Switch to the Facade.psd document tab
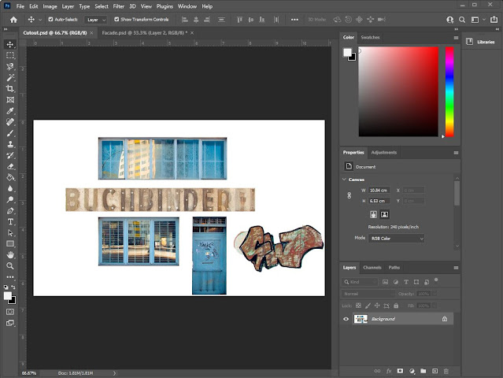Viewport: 503px width, 378px height. (x=144, y=33)
